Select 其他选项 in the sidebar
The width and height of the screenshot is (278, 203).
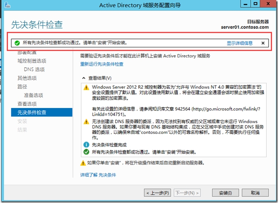[x=27, y=78]
